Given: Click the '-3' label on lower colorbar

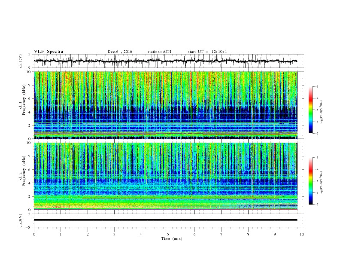Looking at the screenshot, I should tap(317, 158).
